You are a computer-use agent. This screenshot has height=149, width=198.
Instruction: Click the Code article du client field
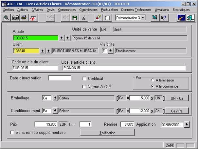tap(35, 68)
